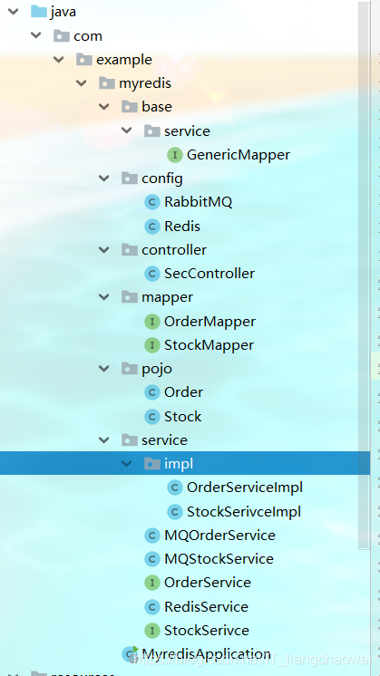Click the OrderMapper interface icon
380x676 pixels.
(x=151, y=322)
